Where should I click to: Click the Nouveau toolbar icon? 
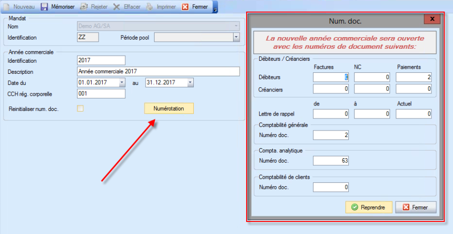pos(7,7)
